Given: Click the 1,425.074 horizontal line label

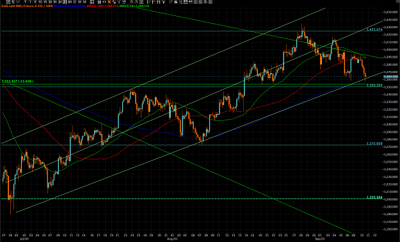Looking at the screenshot, I should tap(374, 29).
